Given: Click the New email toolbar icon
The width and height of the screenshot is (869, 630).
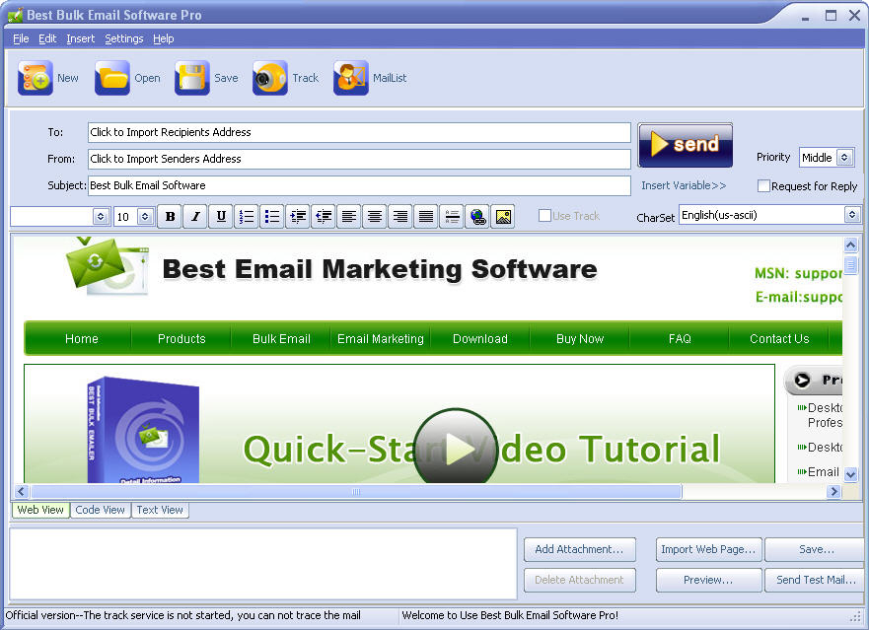Looking at the screenshot, I should coord(36,78).
